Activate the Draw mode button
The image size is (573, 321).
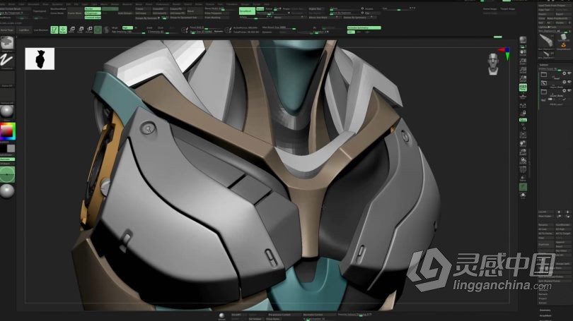pyautogui.click(x=63, y=30)
